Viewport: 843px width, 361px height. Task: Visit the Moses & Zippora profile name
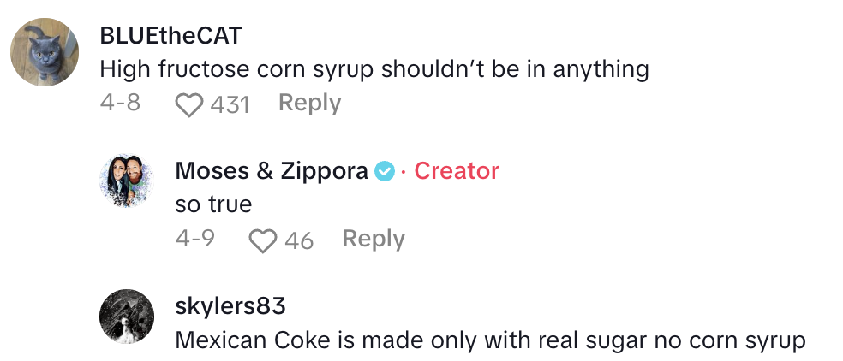pyautogui.click(x=271, y=171)
